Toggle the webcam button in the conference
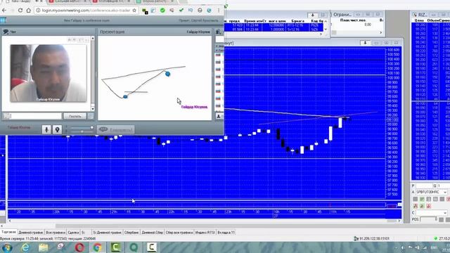The height and width of the screenshot is (253, 450). (57, 129)
